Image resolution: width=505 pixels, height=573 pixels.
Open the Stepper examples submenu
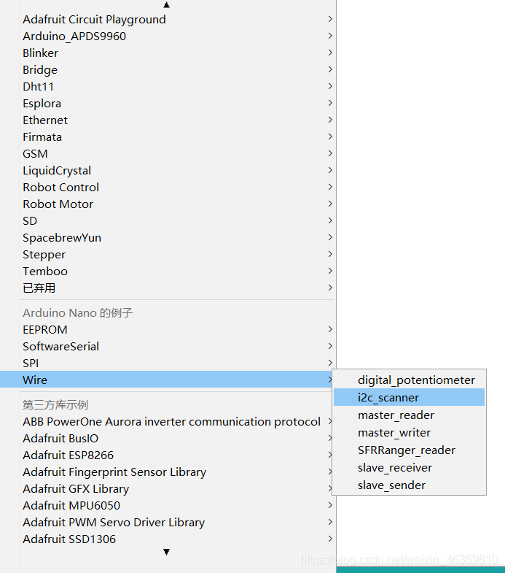pos(168,255)
